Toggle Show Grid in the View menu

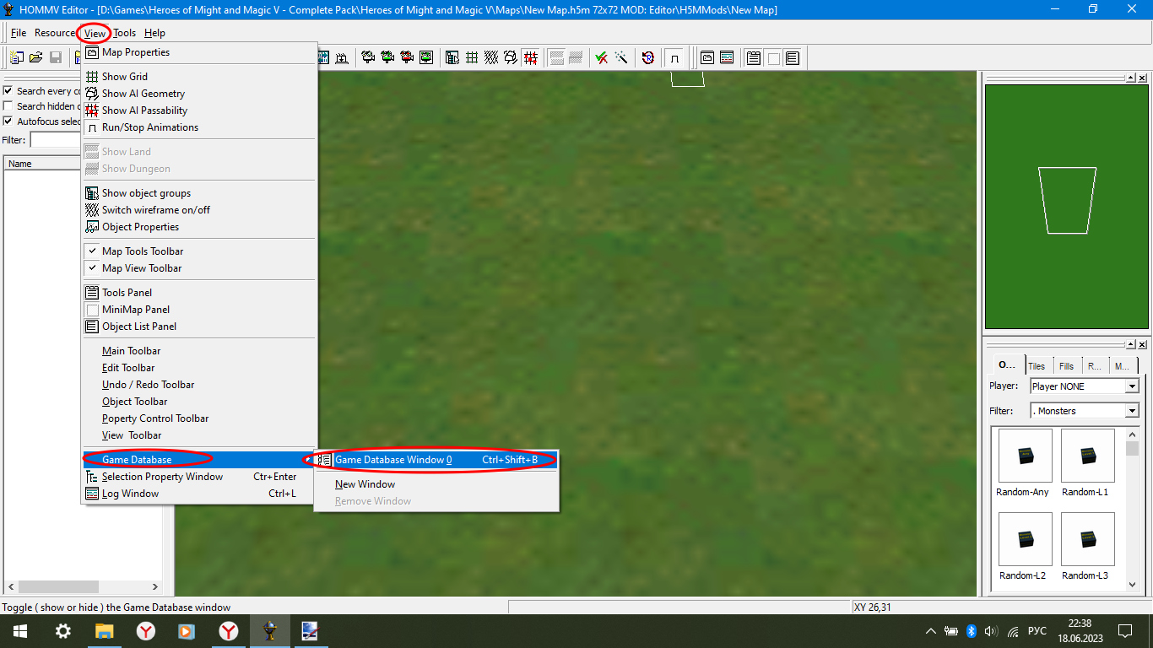click(199, 77)
